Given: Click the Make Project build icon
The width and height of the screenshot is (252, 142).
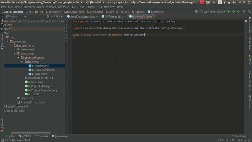Looking at the screenshot, I should [x=196, y=11].
